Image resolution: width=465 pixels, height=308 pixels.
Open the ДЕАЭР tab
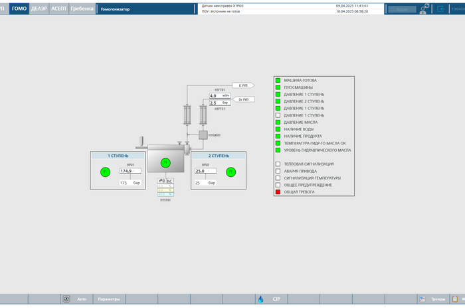pos(39,9)
